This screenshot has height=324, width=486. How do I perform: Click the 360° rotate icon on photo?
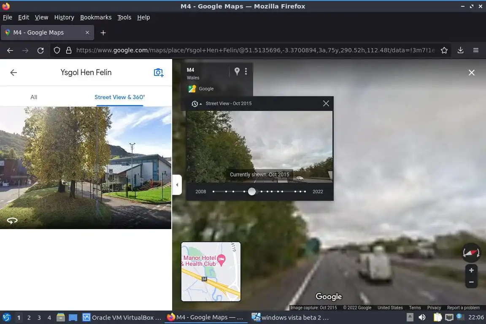12,221
